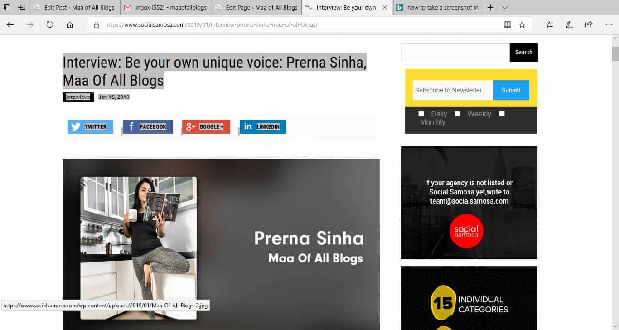
Task: Switch to the Inbox (552) Gmail tab
Action: pyautogui.click(x=165, y=7)
